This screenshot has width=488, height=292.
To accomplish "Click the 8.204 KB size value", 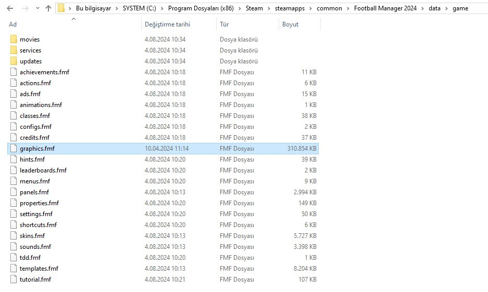I will (x=305, y=269).
